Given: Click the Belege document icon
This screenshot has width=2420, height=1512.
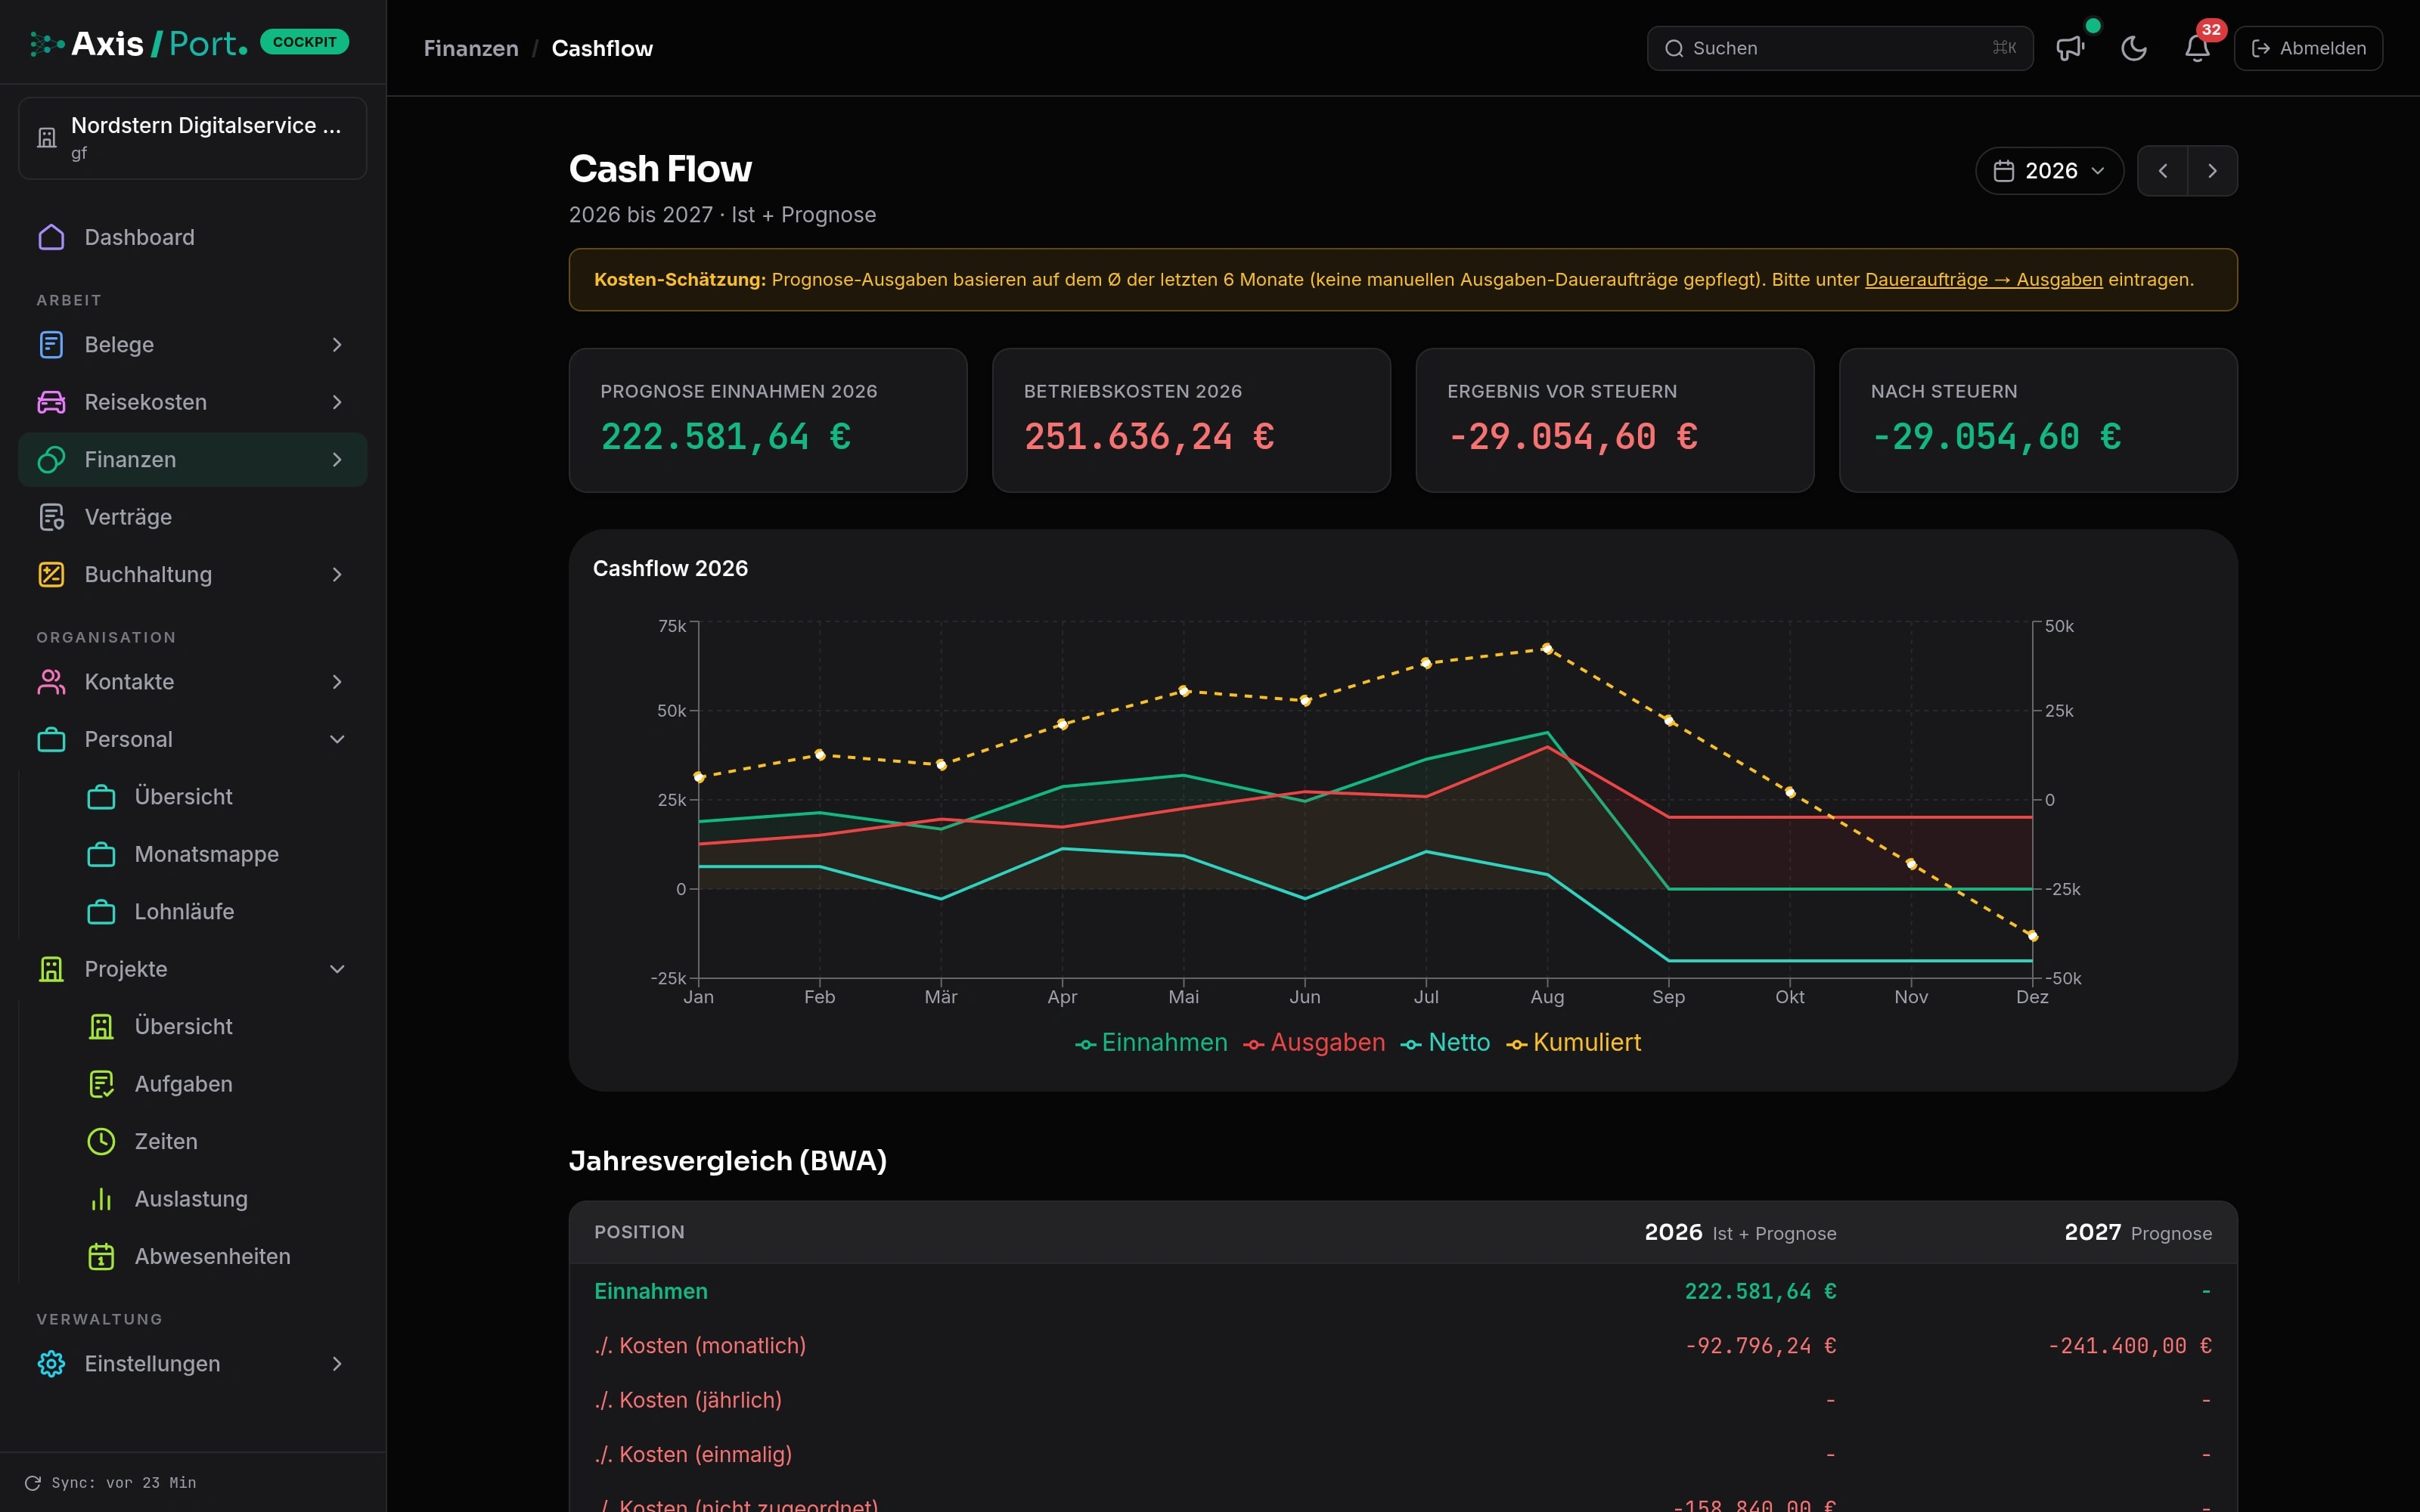Looking at the screenshot, I should 51,345.
